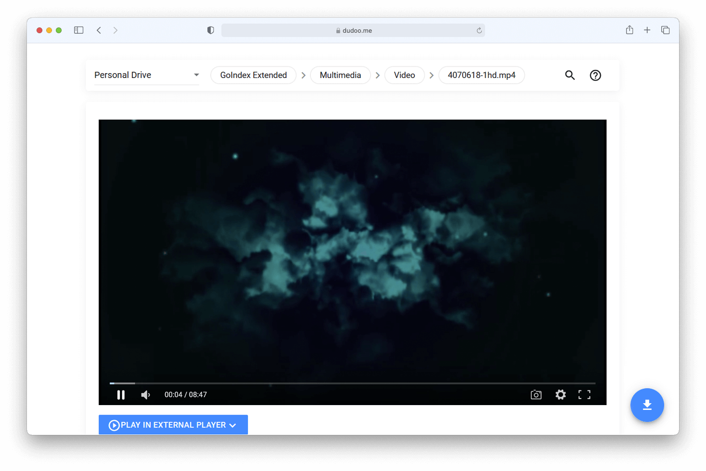The width and height of the screenshot is (706, 471).
Task: Enter fullscreen video mode
Action: (x=584, y=395)
